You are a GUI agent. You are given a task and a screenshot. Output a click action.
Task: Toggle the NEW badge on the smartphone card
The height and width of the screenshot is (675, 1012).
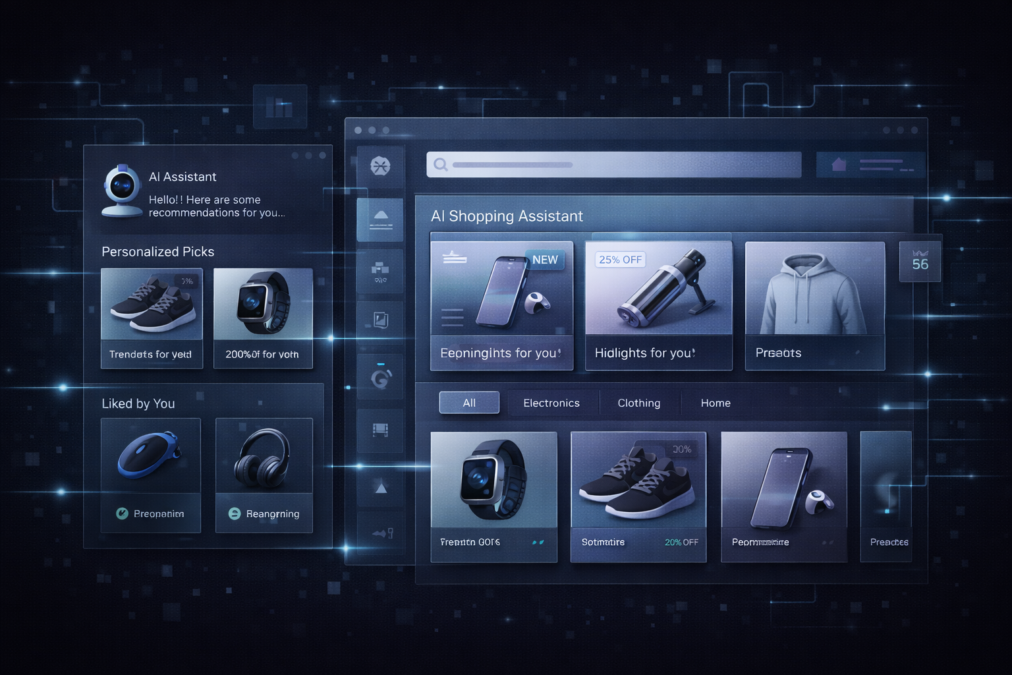point(545,259)
